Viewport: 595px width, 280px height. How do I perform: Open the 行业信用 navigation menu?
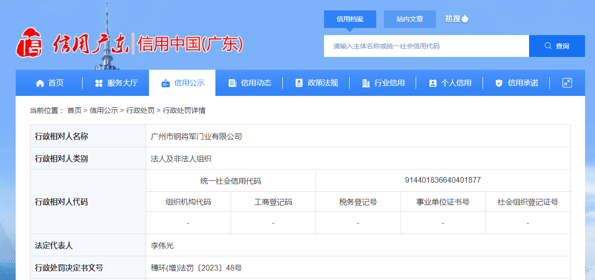click(x=382, y=83)
